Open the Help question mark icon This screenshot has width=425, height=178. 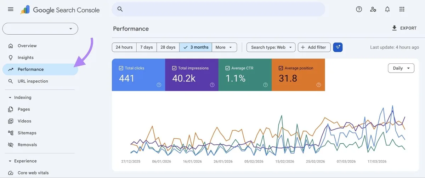tap(359, 9)
